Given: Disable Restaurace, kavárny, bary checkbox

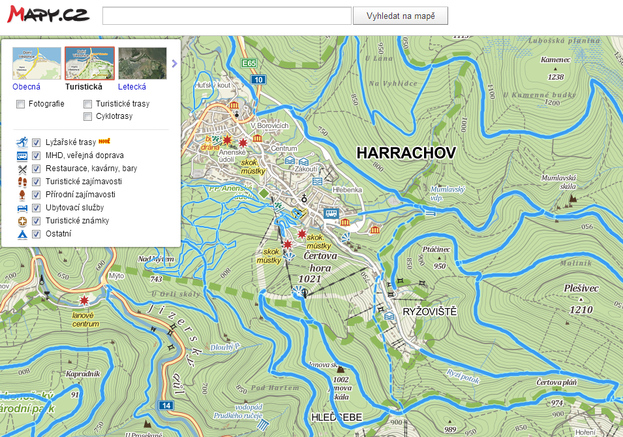Looking at the screenshot, I should pos(37,169).
